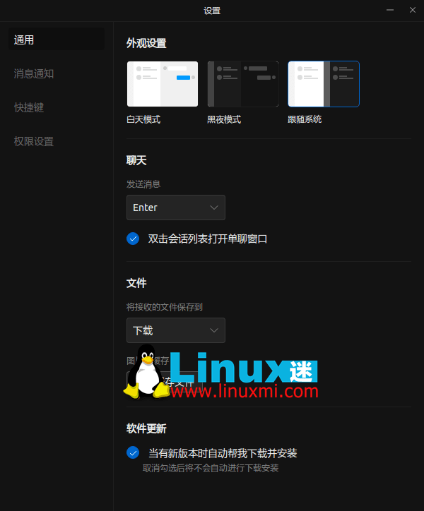This screenshot has width=424, height=511.
Task: Click the 黑夜模式 text label
Action: [x=224, y=119]
